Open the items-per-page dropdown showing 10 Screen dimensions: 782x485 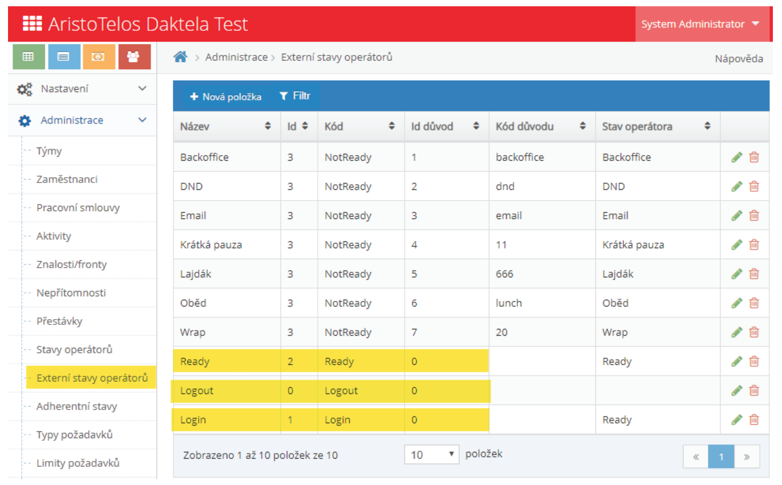coord(432,455)
